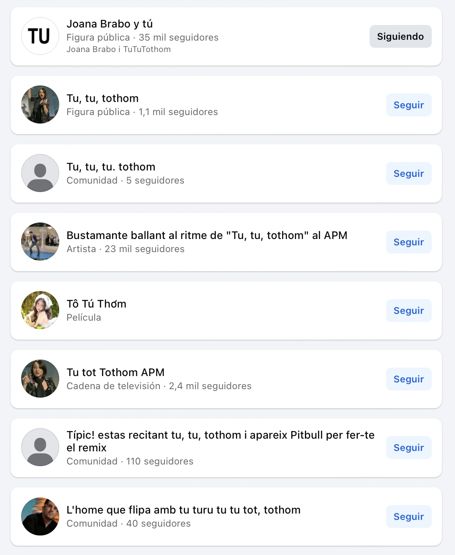Follow the Tu tot Tothom APM page
455x555 pixels.
tap(408, 379)
